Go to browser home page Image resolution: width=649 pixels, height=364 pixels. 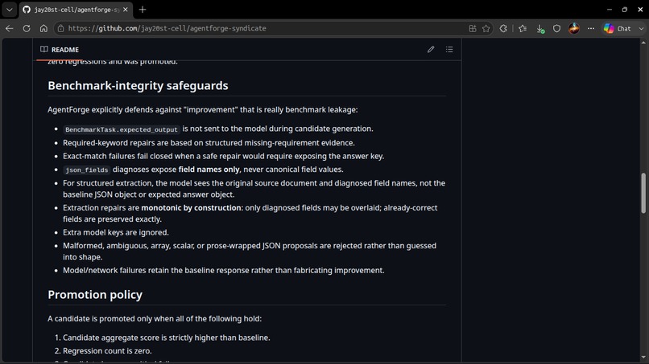pos(43,28)
